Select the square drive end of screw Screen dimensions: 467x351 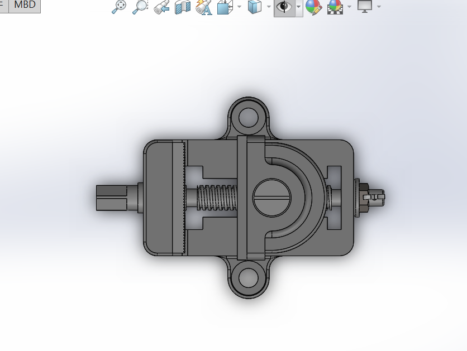[111, 198]
